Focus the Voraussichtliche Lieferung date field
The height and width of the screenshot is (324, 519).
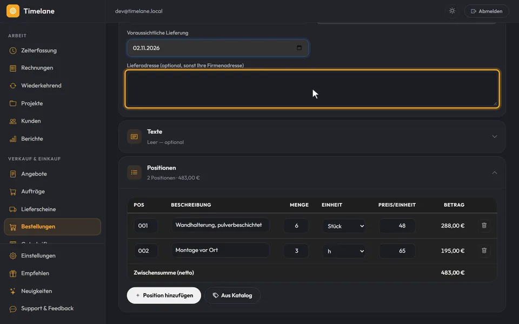pos(218,48)
